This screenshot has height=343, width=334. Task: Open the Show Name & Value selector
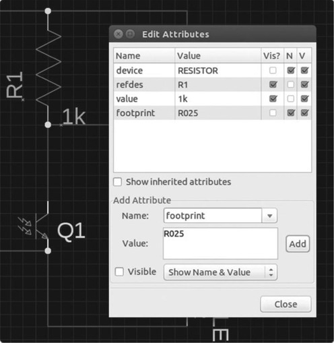point(220,272)
